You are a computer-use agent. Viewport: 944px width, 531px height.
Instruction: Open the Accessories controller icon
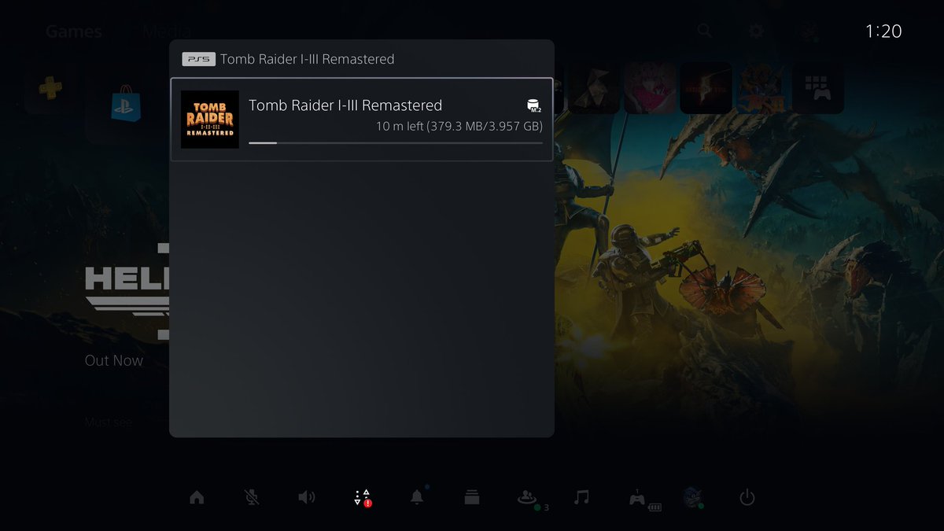(x=637, y=498)
